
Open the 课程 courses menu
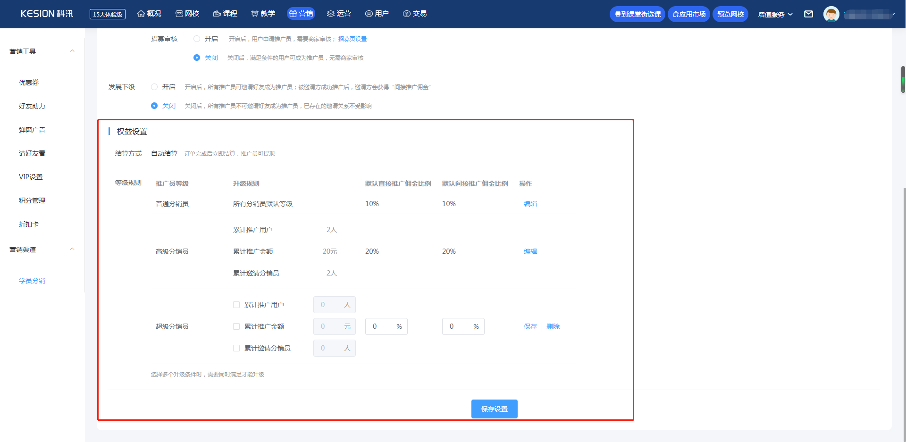[x=225, y=14]
